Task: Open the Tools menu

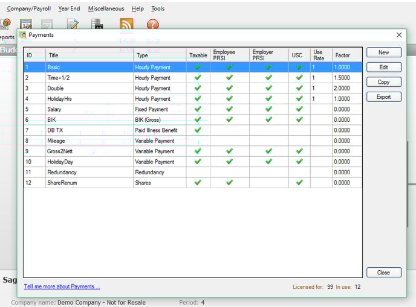Action: click(x=158, y=8)
